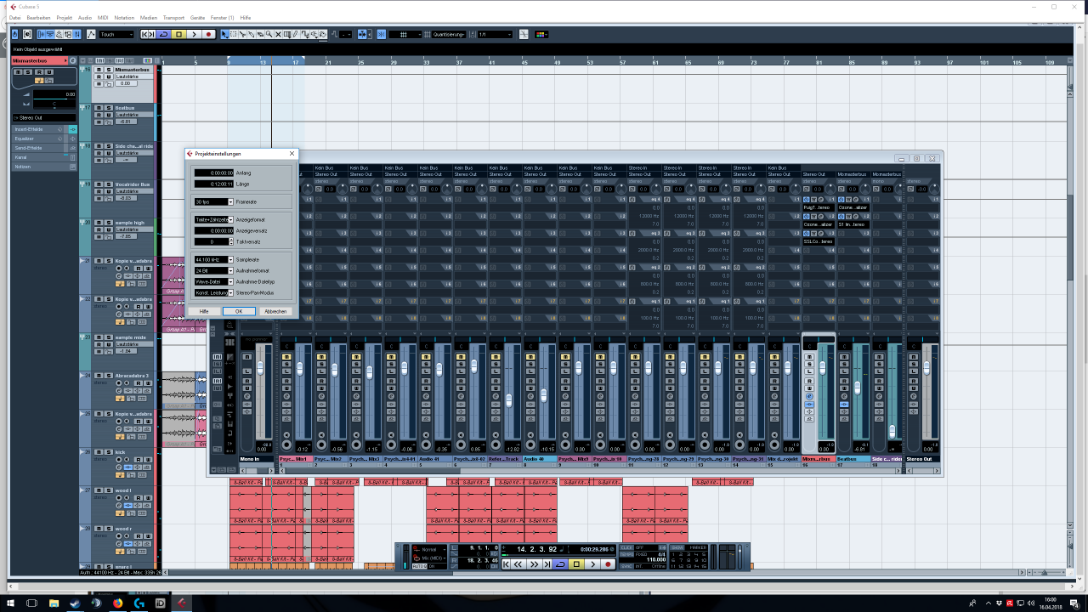Open the Hilfe menu
The height and width of the screenshot is (612, 1088).
(x=246, y=17)
